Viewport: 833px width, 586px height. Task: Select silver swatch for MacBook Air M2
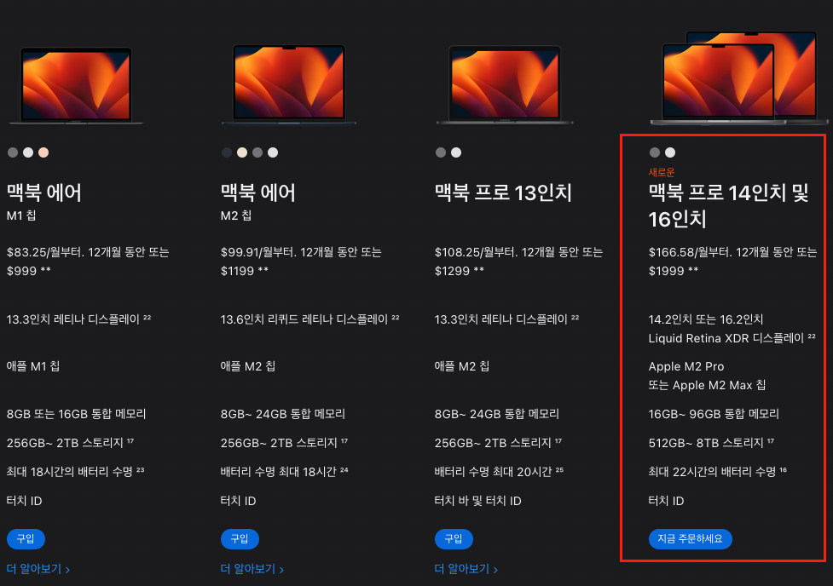[273, 152]
